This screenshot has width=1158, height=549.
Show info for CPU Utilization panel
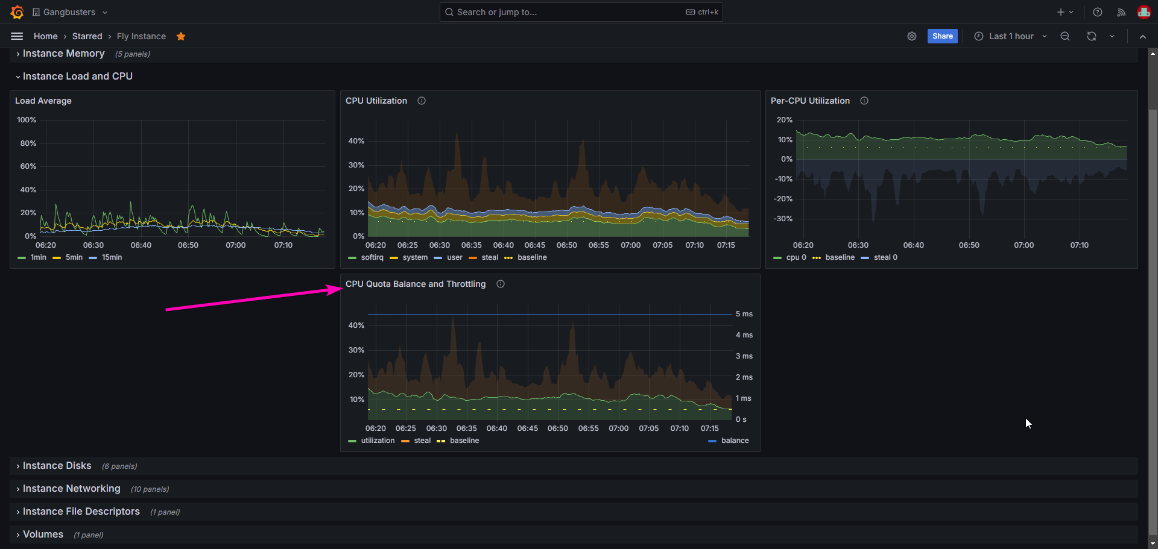tap(422, 101)
